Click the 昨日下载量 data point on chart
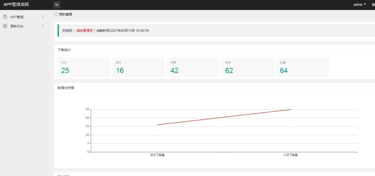 click(x=157, y=125)
